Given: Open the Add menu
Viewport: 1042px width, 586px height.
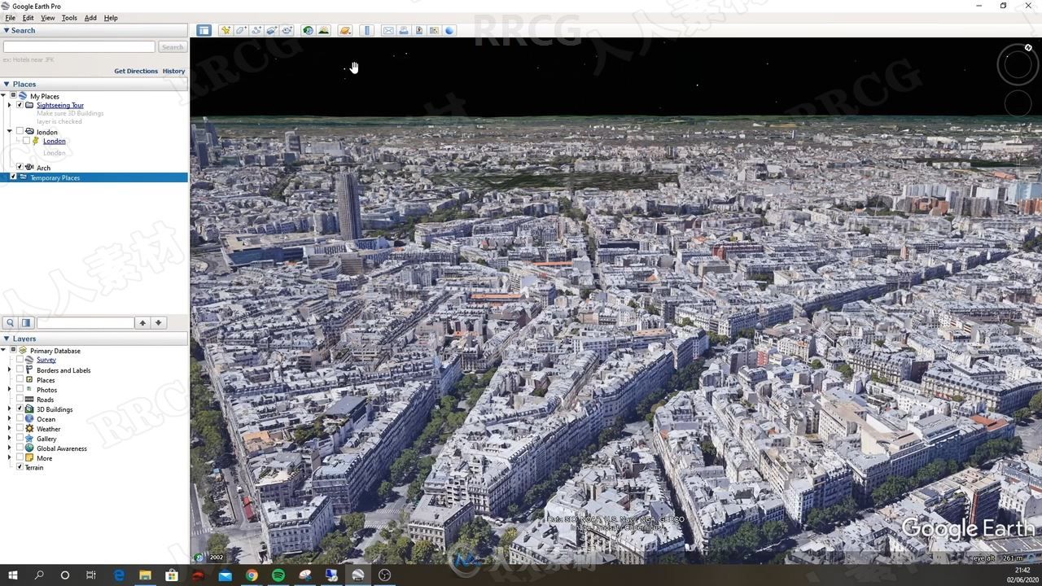Looking at the screenshot, I should click(90, 18).
